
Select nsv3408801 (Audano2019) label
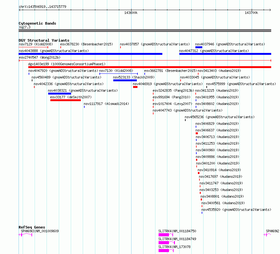click(x=222, y=196)
